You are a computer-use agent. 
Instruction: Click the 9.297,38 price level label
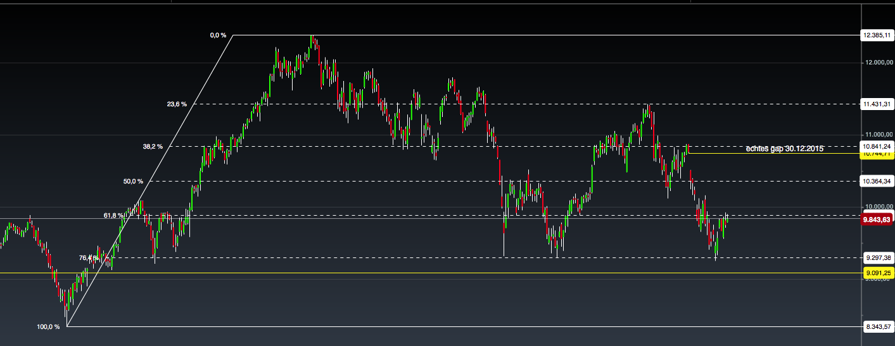click(877, 257)
